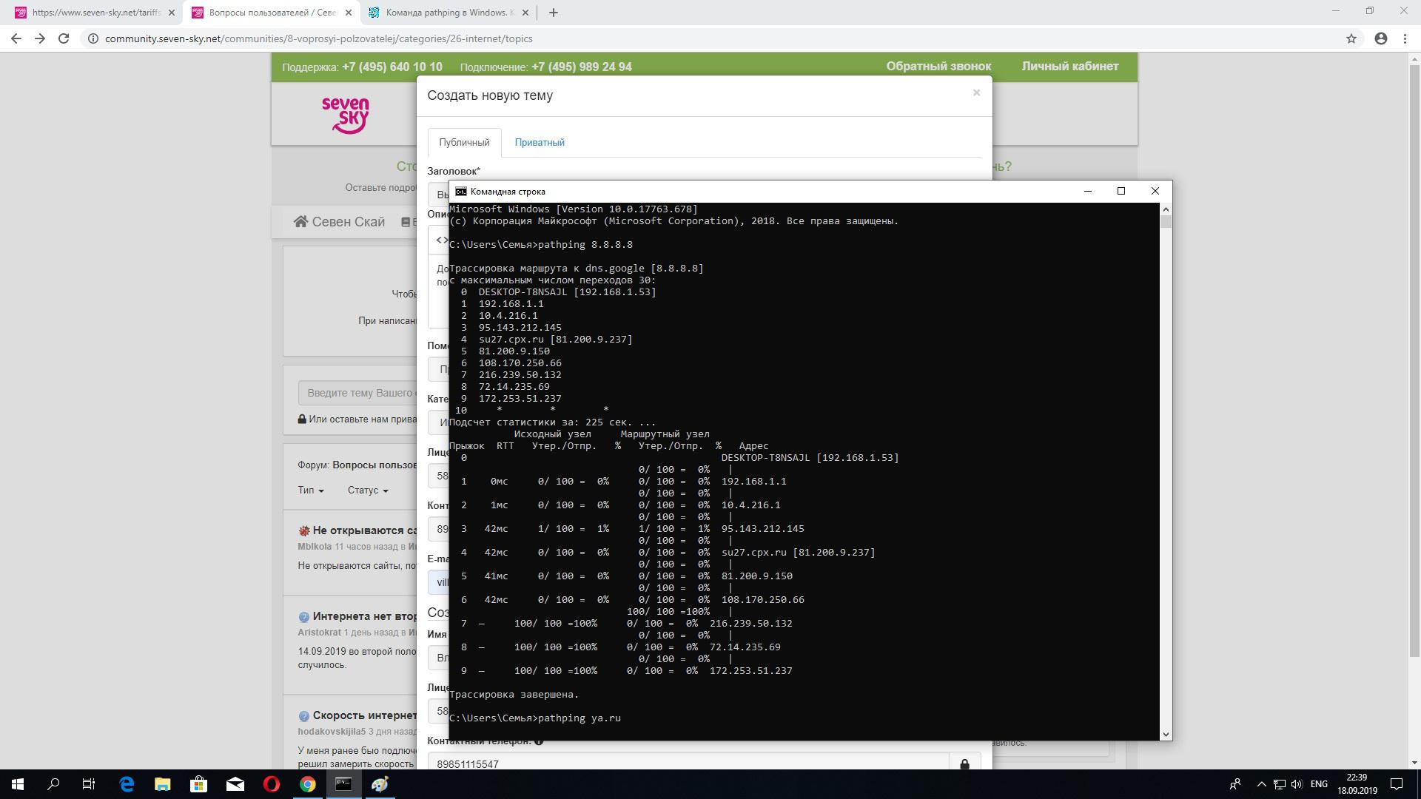Click the Введите тему Вашего search field

[359, 393]
